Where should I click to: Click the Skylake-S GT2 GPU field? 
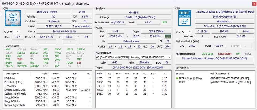225,21
